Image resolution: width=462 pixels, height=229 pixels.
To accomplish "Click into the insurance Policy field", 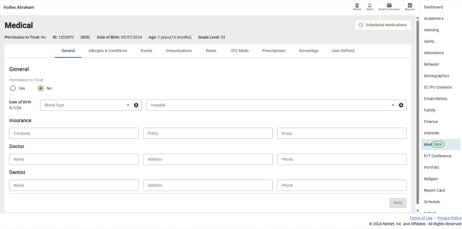I will [x=208, y=133].
